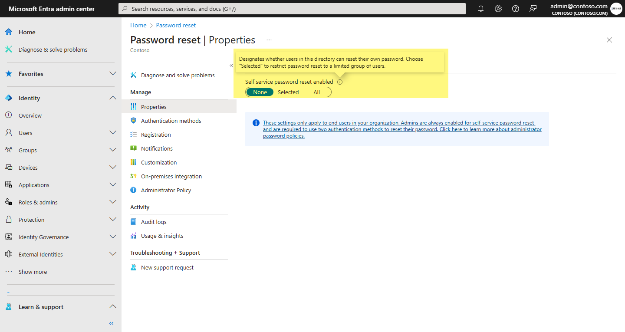This screenshot has height=332, width=625.
Task: Click the Registration checklist icon
Action: click(134, 135)
